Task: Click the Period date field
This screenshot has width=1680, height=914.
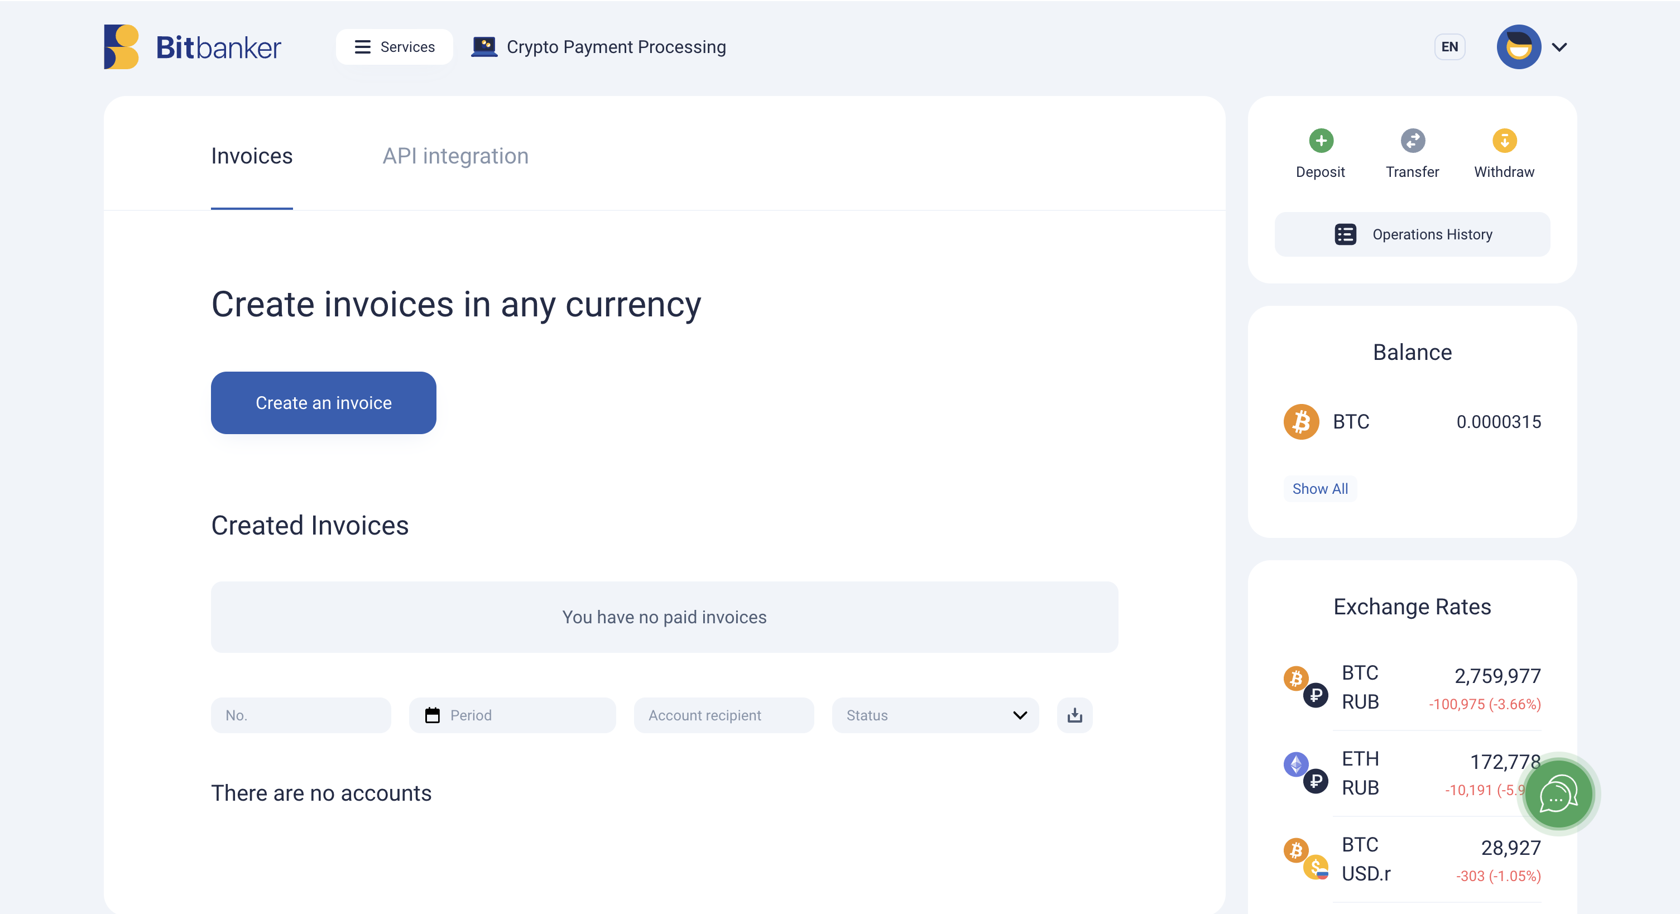Action: [512, 715]
